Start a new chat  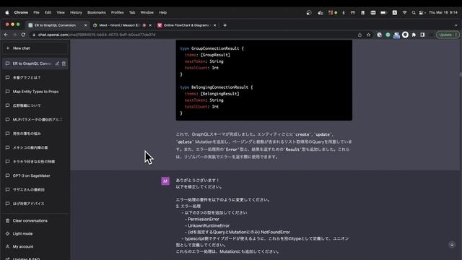(x=35, y=48)
